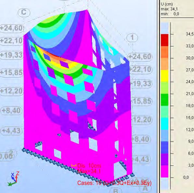The height and width of the screenshot is (193, 194).
Task: Select +24,60 level label below bubble C
Action: point(11,28)
